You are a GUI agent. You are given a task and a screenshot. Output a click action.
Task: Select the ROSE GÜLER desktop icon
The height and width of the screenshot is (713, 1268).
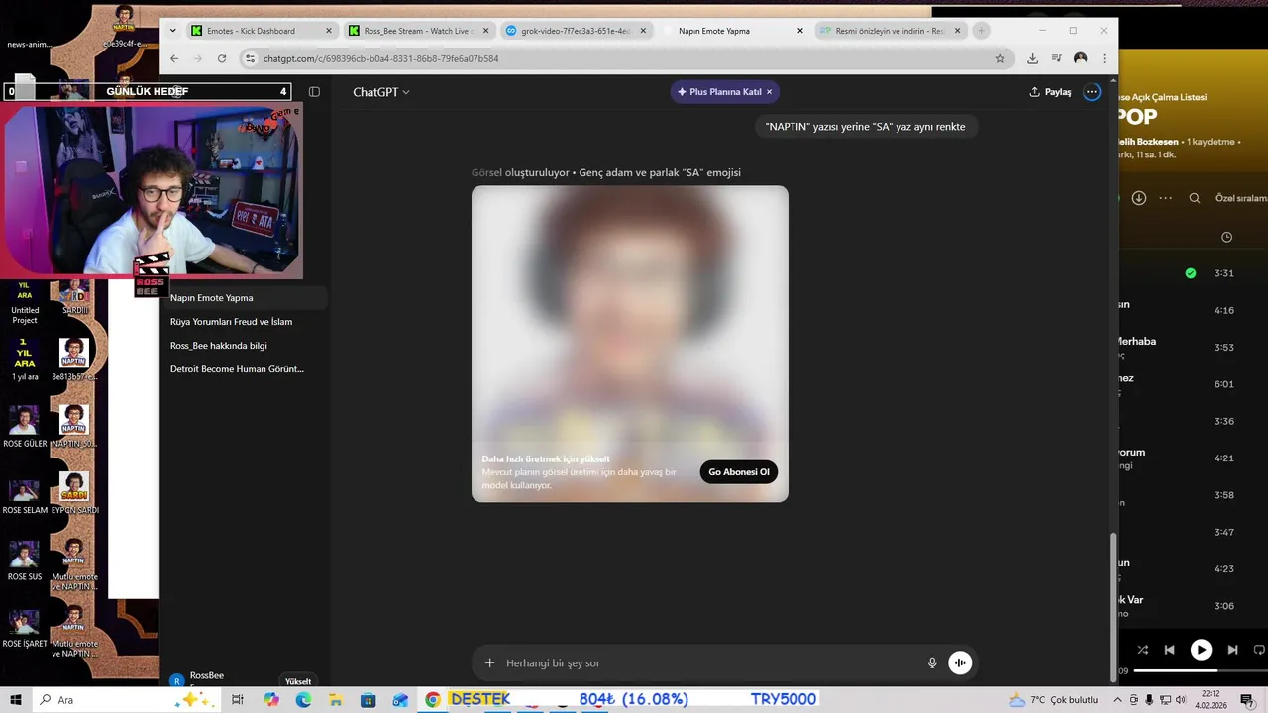[25, 427]
